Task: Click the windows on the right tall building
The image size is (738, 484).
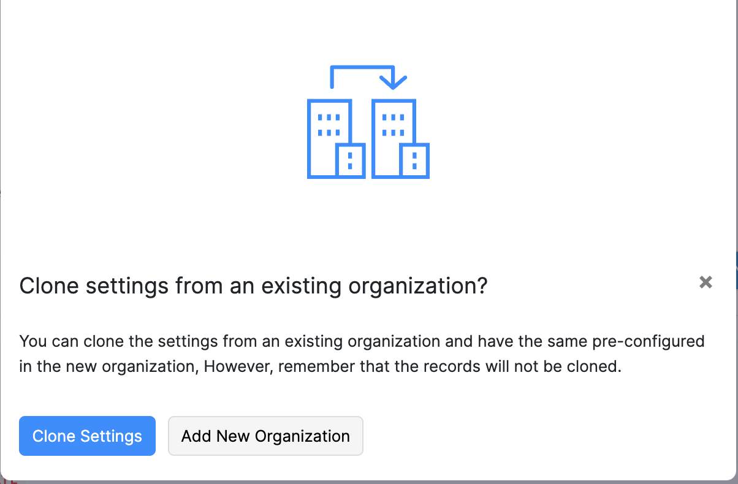Action: [x=393, y=124]
